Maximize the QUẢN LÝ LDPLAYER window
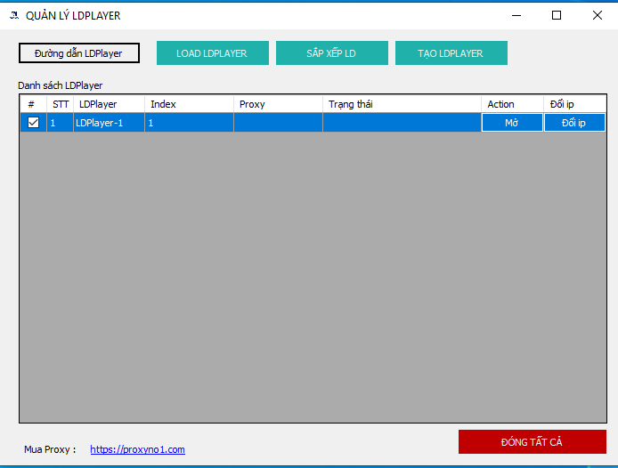Screen dimensions: 618x468 click(x=557, y=15)
